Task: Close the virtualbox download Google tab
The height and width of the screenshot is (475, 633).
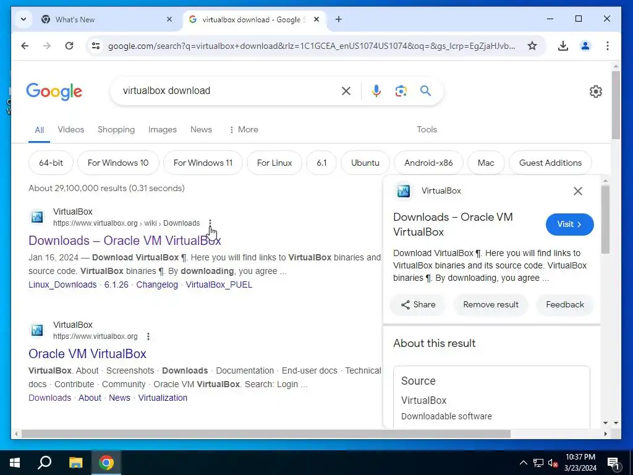Action: 316,19
